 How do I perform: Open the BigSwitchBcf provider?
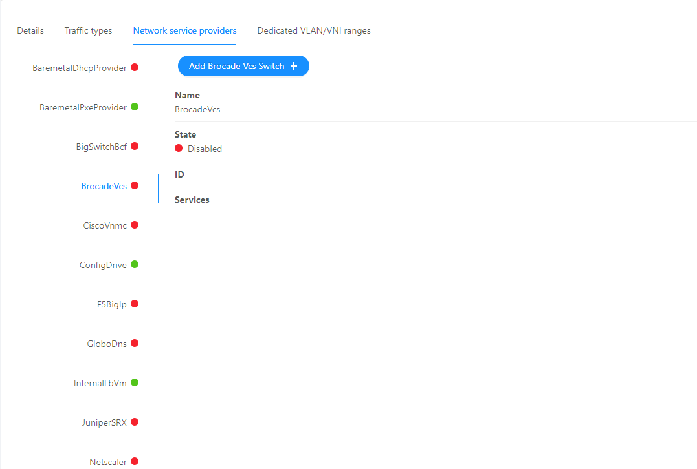coord(102,147)
